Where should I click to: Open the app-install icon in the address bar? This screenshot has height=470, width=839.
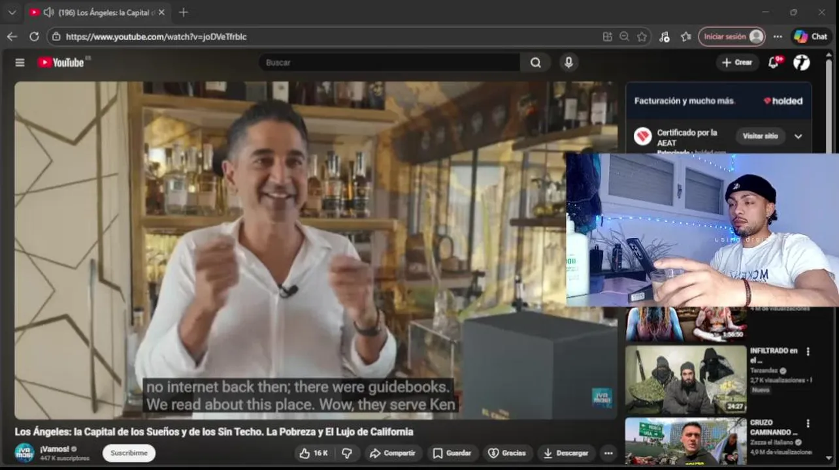(607, 37)
